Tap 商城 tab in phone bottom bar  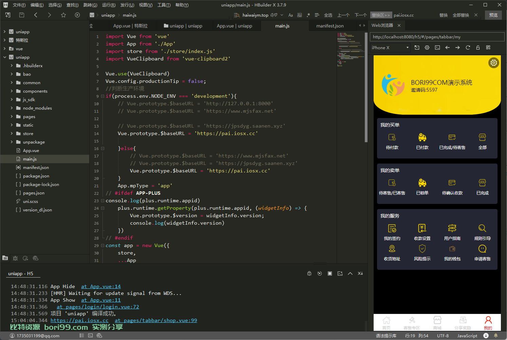coord(437,323)
